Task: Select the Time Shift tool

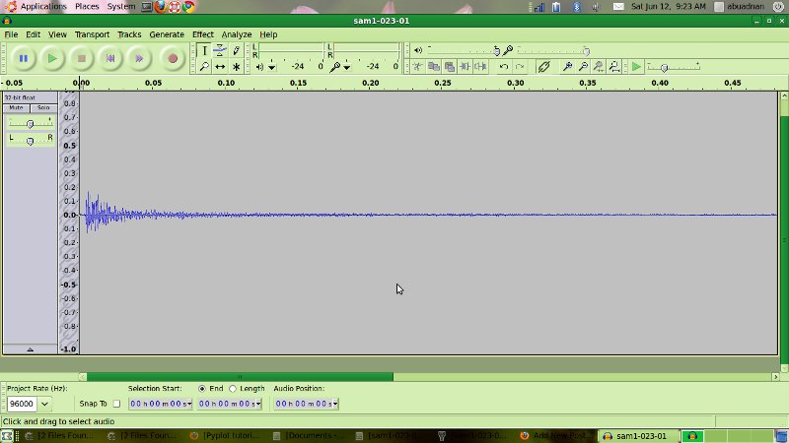Action: tap(220, 67)
